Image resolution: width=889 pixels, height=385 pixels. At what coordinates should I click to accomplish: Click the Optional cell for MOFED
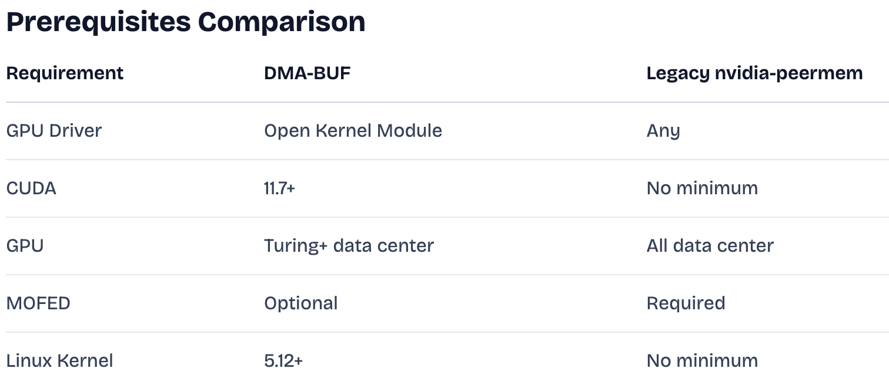(x=301, y=303)
